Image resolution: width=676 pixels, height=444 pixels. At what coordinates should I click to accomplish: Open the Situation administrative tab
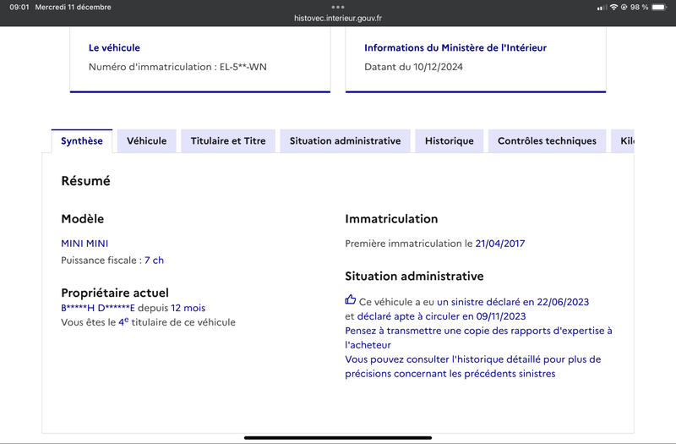pos(345,141)
